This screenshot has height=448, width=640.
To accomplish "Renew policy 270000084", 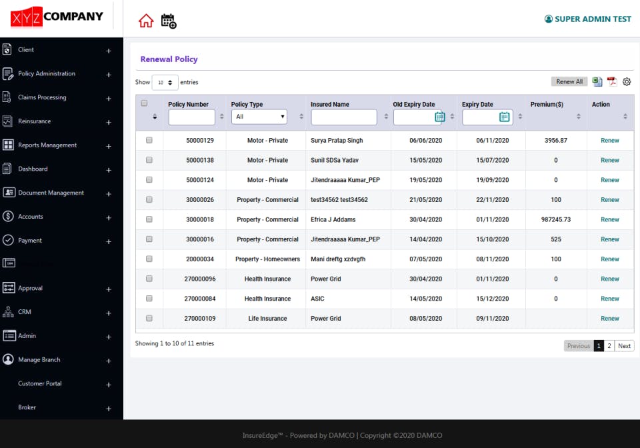I will pyautogui.click(x=610, y=299).
